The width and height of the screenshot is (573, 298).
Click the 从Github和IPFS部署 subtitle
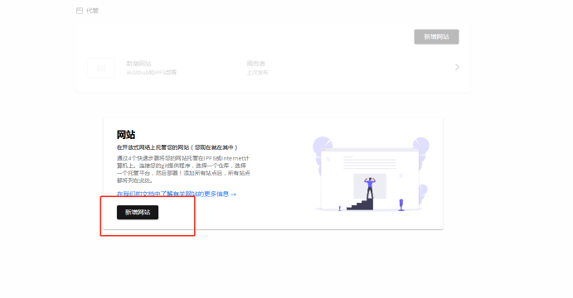pyautogui.click(x=151, y=72)
